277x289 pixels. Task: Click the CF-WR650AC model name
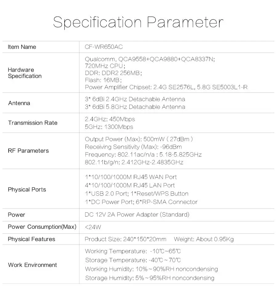pos(104,47)
